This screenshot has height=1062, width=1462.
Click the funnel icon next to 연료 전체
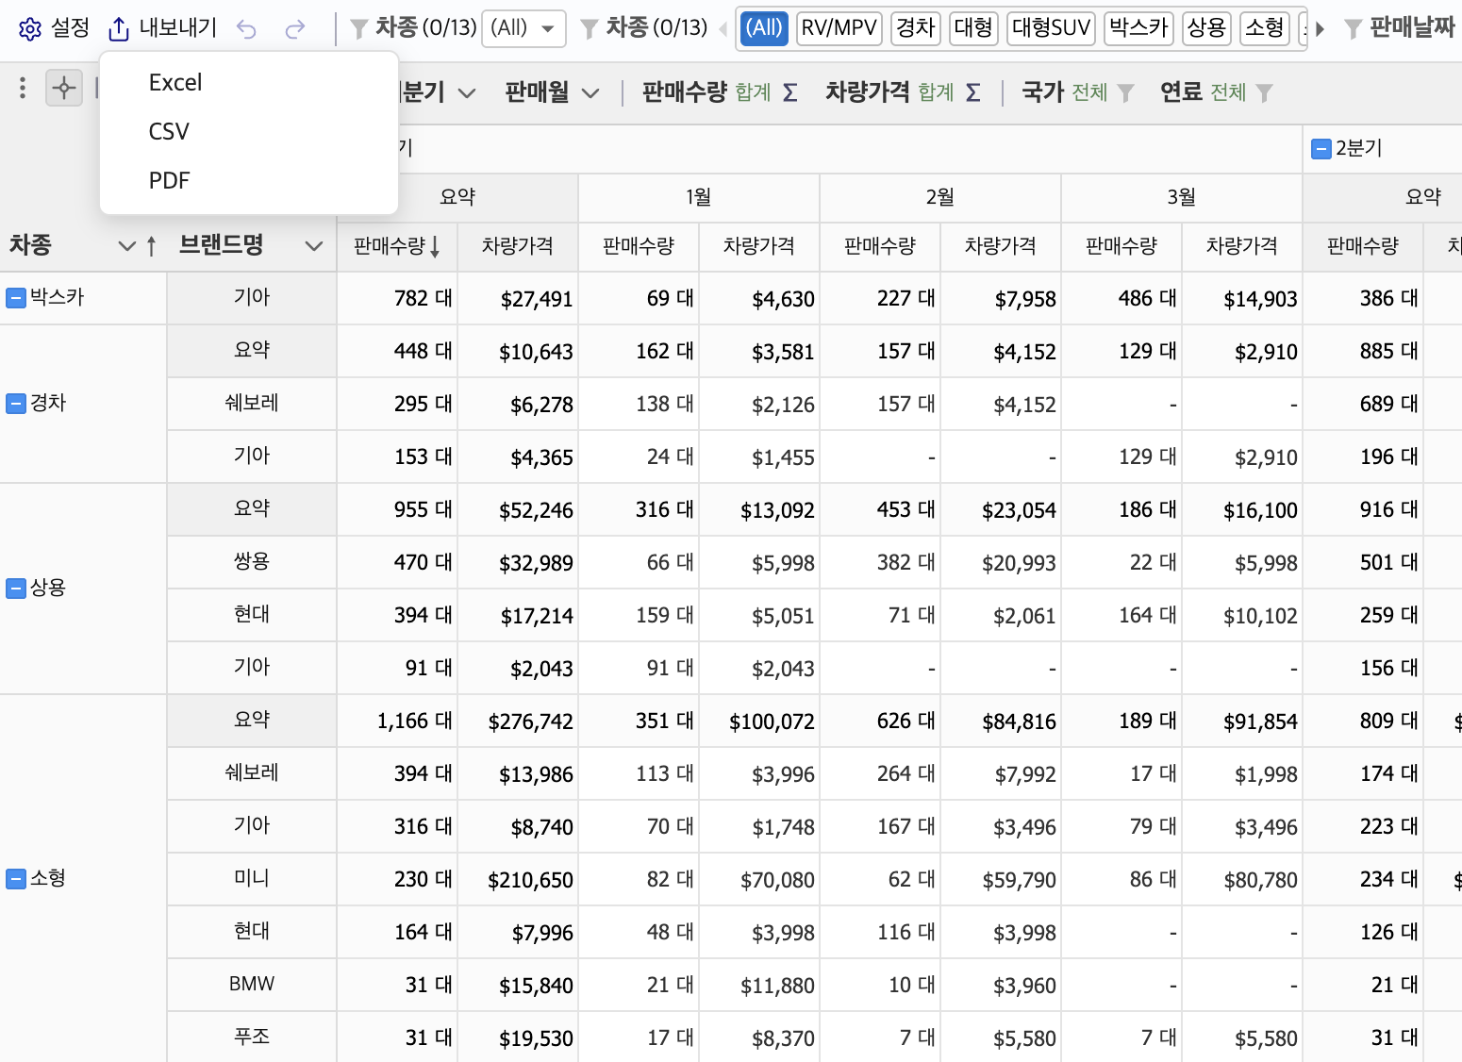pyautogui.click(x=1265, y=92)
